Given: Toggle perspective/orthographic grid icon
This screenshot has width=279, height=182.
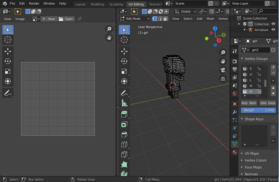Looking at the screenshot, I should (x=223, y=78).
